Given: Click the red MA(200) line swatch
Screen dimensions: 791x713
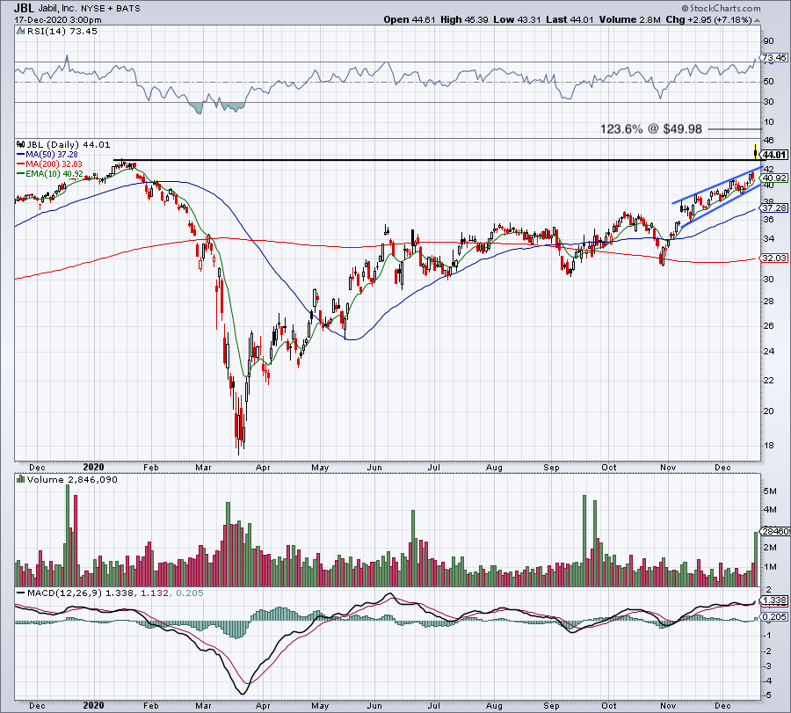Looking at the screenshot, I should click(x=21, y=164).
